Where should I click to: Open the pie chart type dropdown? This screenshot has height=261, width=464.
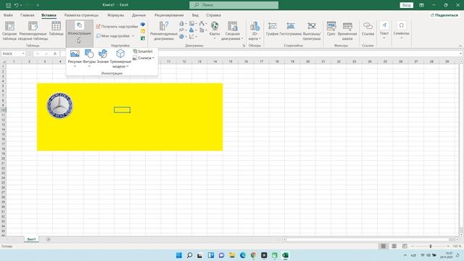(x=183, y=37)
